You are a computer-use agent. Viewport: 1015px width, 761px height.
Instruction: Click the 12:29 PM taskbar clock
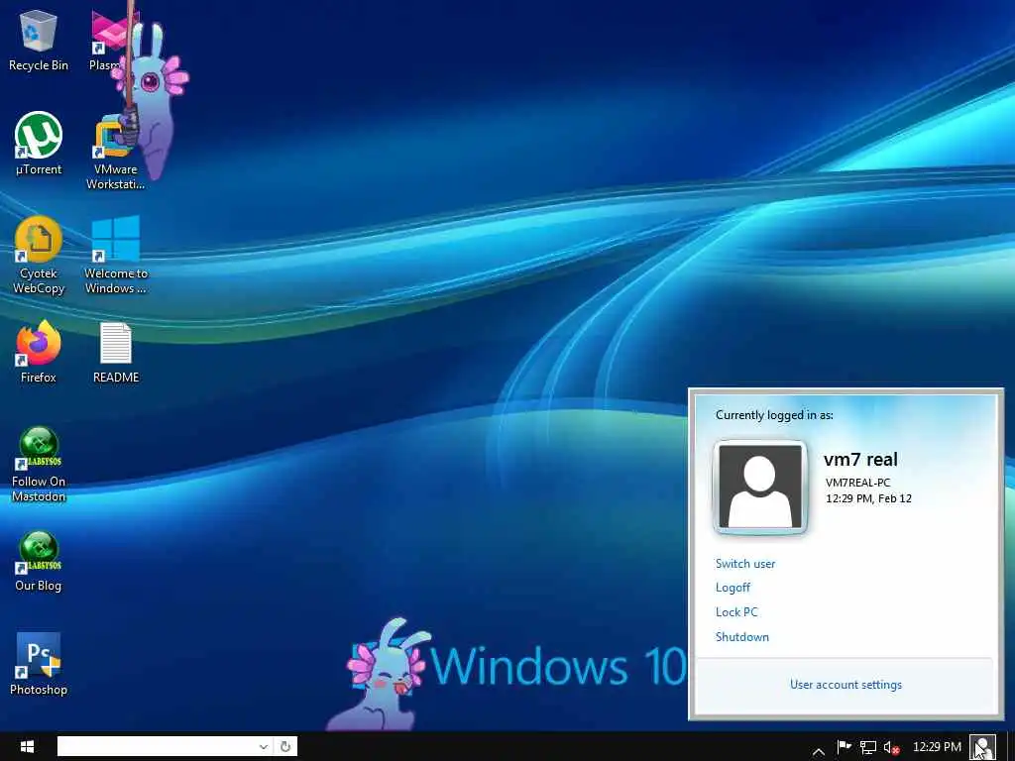937,747
